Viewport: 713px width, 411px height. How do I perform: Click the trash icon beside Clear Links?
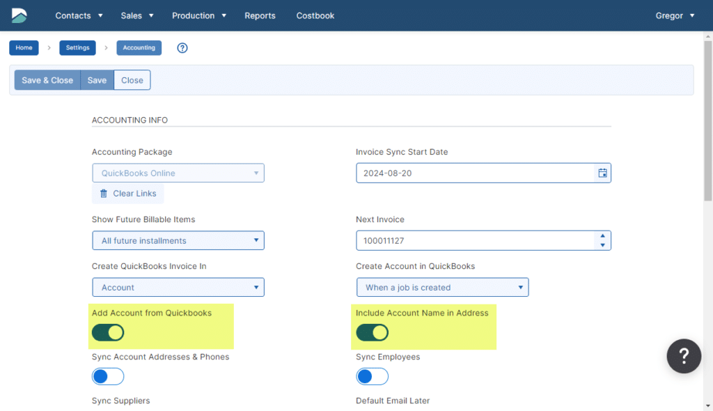coord(104,194)
